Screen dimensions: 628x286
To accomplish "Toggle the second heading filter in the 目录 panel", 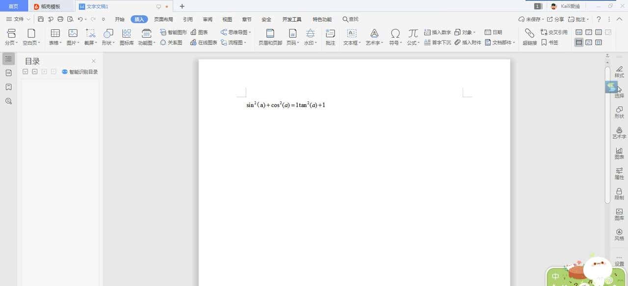I will pos(34,71).
